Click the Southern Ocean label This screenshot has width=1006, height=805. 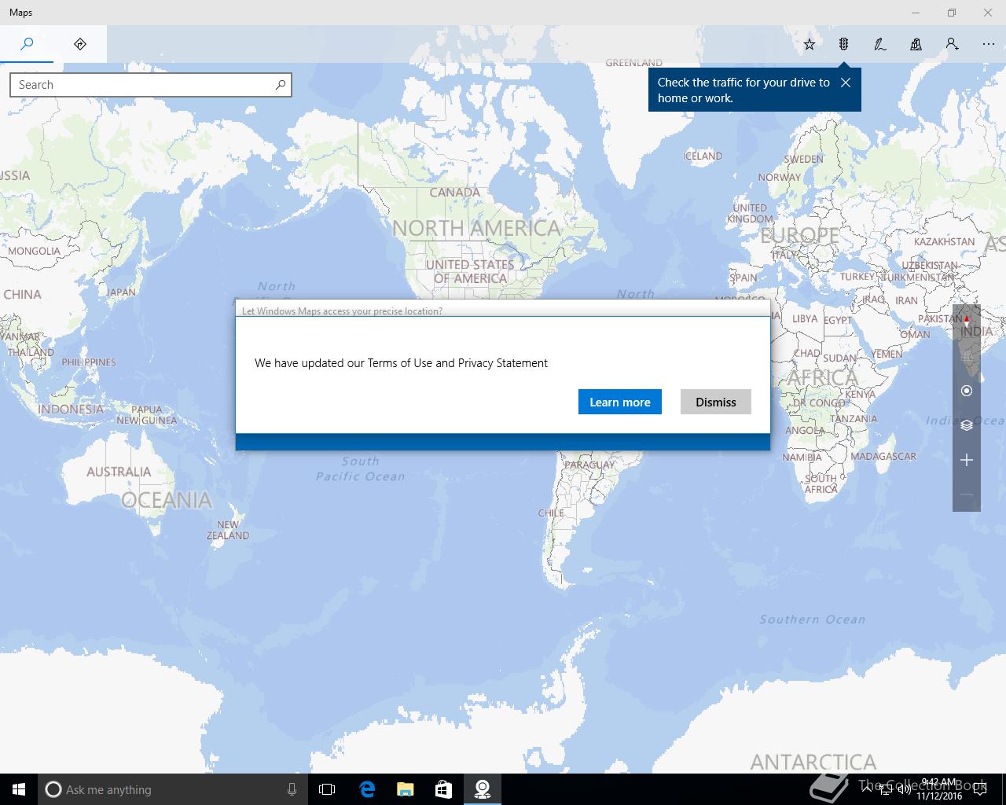pyautogui.click(x=812, y=619)
